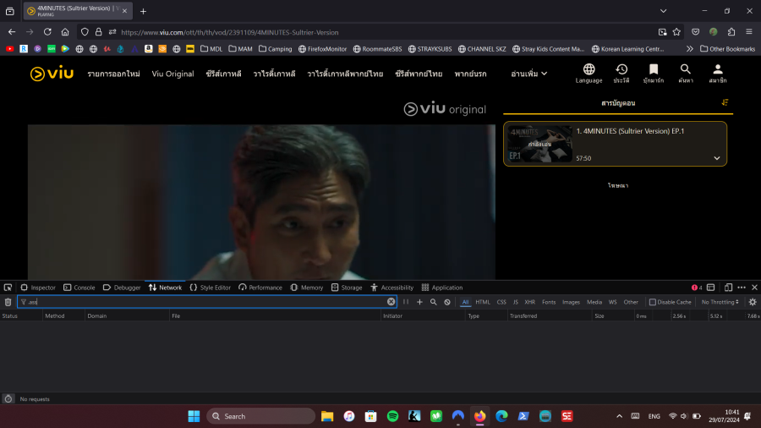Screen dimensions: 761x428
Task: Click the network filter URLs input field
Action: [207, 302]
